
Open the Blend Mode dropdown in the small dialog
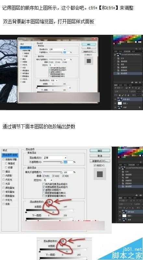click(x=57, y=49)
